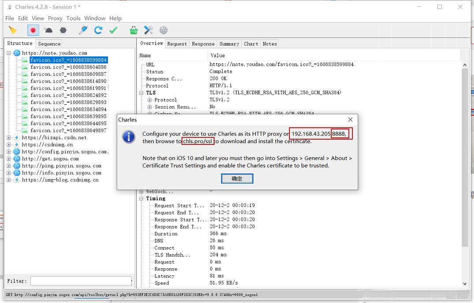Click globe icon of note.youdao.com host
This screenshot has height=303, width=474.
click(x=17, y=53)
